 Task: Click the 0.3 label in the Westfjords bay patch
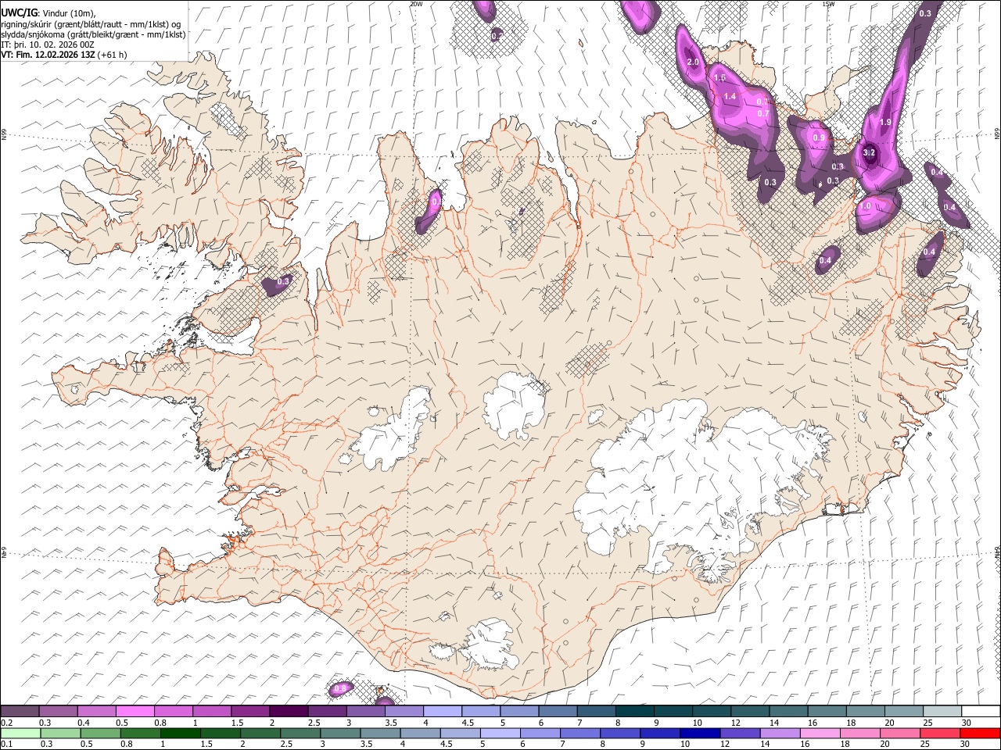[283, 281]
